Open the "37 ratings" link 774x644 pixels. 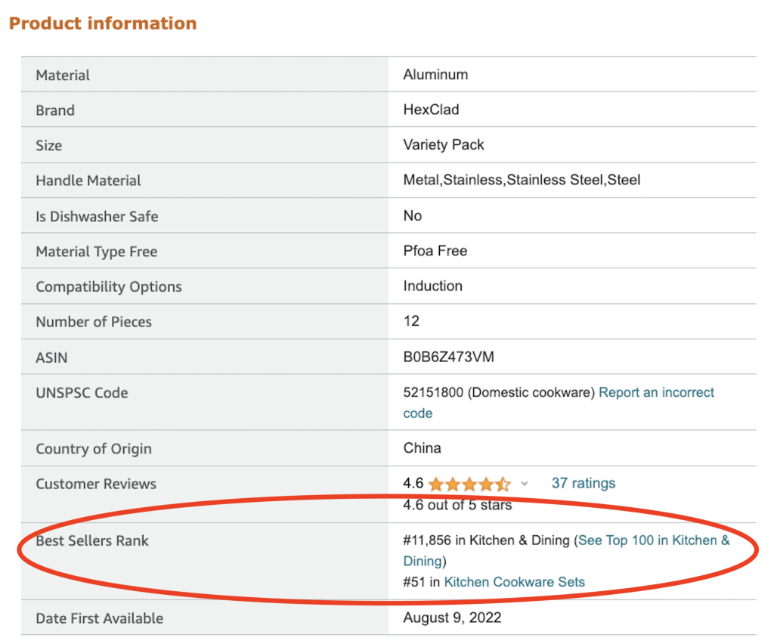[583, 483]
